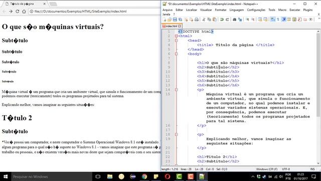Toggle INS insert mode in status bar
The height and width of the screenshot is (181, 321).
point(312,169)
